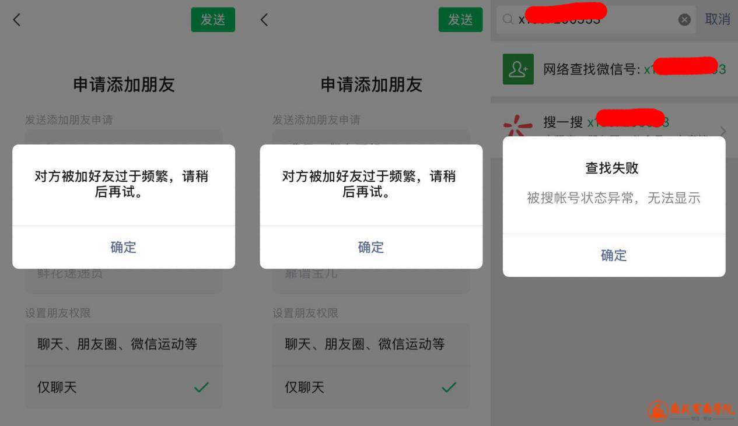The width and height of the screenshot is (738, 426).
Task: Tap the back arrow in the middle panel
Action: point(264,20)
